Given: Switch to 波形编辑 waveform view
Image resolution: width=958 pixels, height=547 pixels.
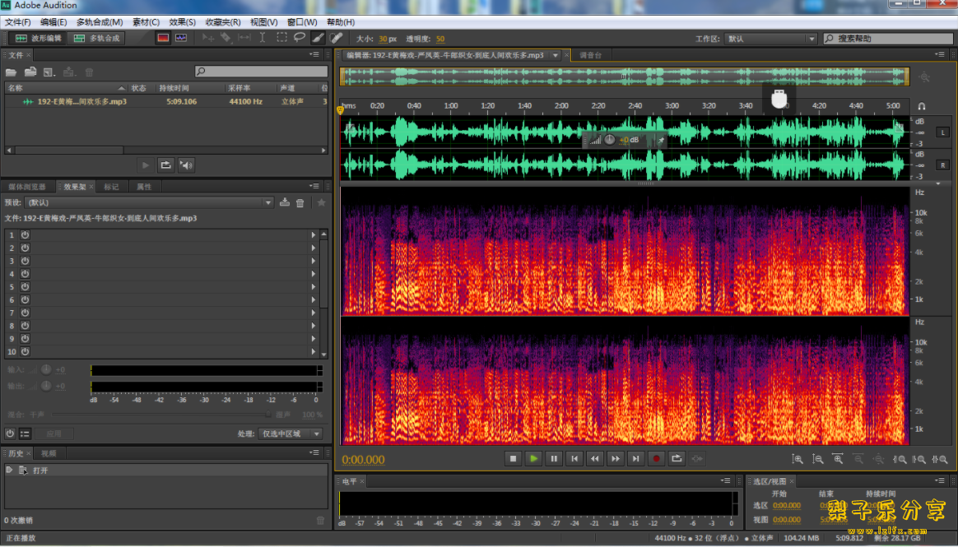Looking at the screenshot, I should coord(39,38).
